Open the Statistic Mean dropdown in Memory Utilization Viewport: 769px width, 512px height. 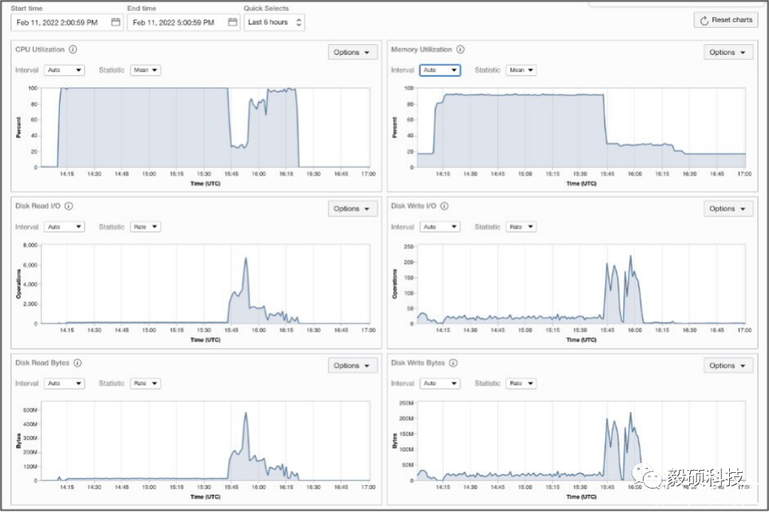coord(521,70)
